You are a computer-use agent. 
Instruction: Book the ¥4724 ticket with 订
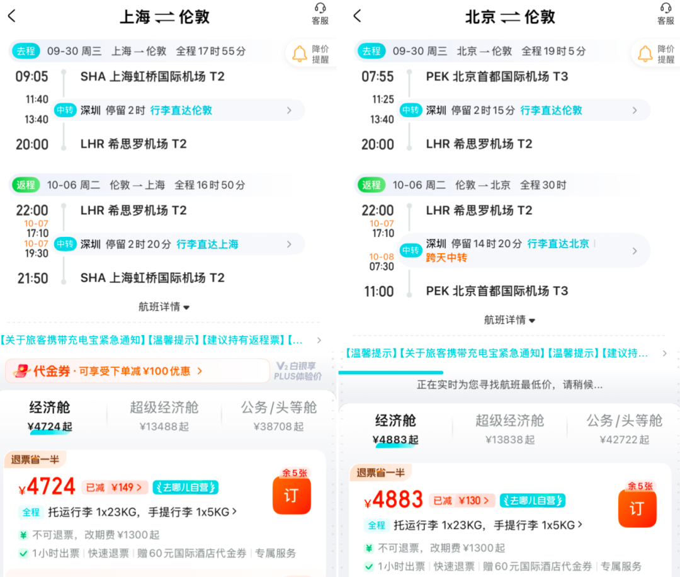click(x=292, y=495)
